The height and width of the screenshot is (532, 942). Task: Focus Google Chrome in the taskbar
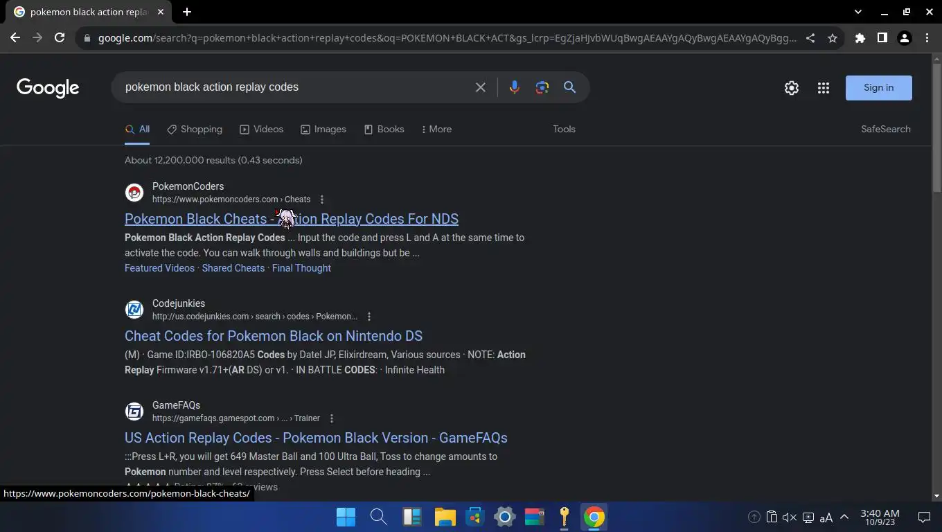click(x=594, y=517)
